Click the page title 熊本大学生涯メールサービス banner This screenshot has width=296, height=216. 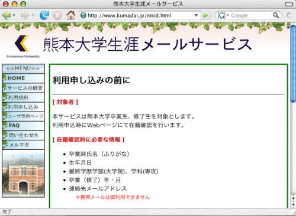(147, 44)
